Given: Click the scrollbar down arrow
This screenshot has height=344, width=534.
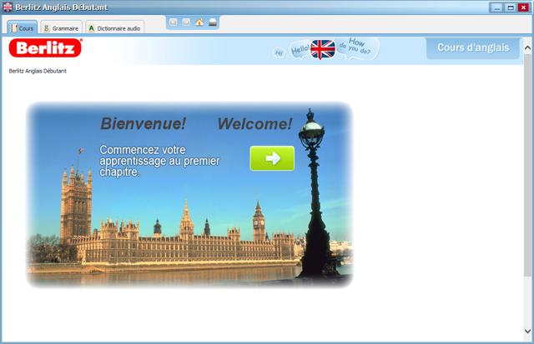Looking at the screenshot, I should tap(527, 331).
